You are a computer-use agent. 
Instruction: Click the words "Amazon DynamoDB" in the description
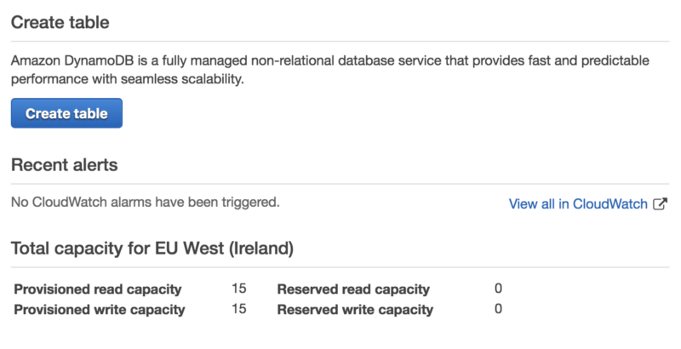point(63,62)
